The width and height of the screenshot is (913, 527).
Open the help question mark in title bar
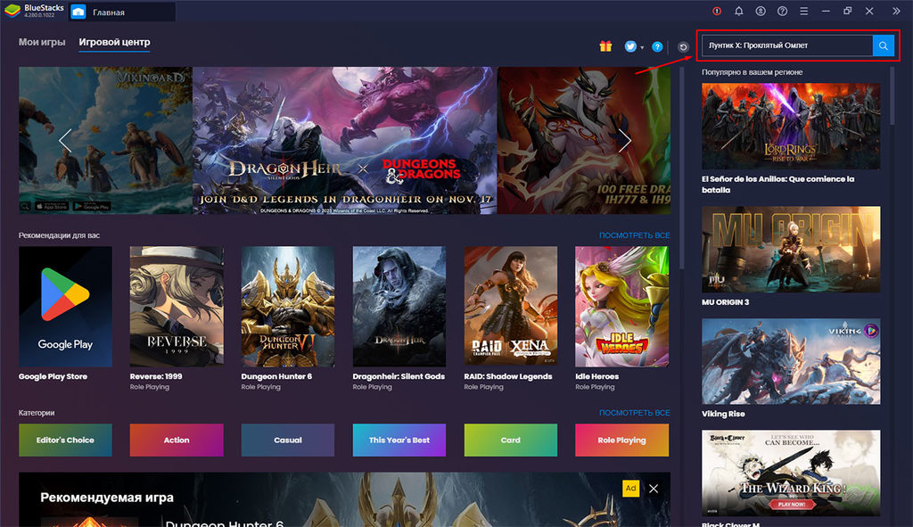point(783,11)
